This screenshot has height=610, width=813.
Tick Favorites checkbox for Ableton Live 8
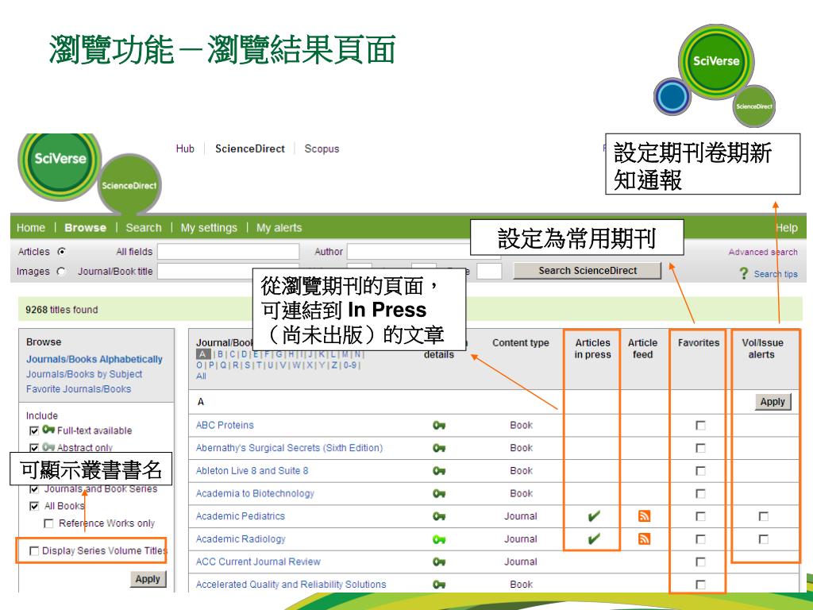[x=700, y=471]
